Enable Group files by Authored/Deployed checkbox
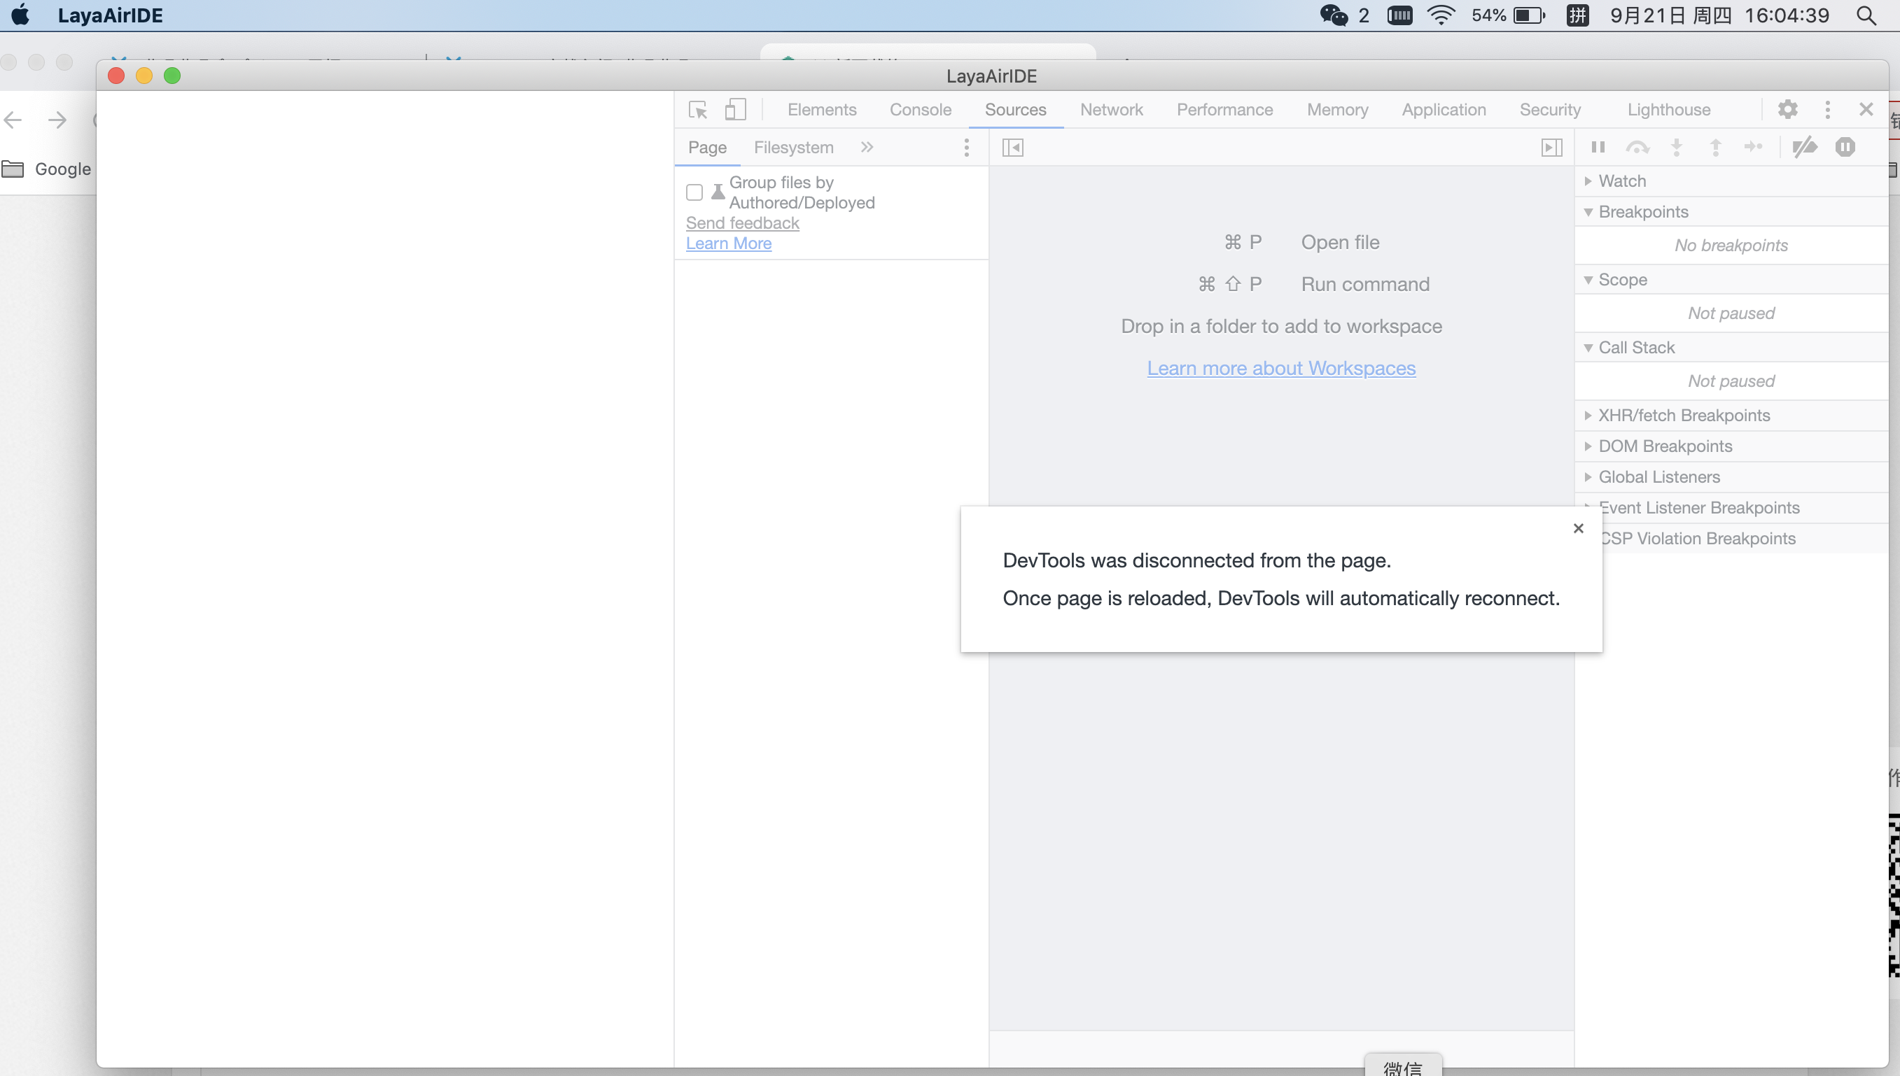This screenshot has height=1076, width=1900. click(x=694, y=192)
